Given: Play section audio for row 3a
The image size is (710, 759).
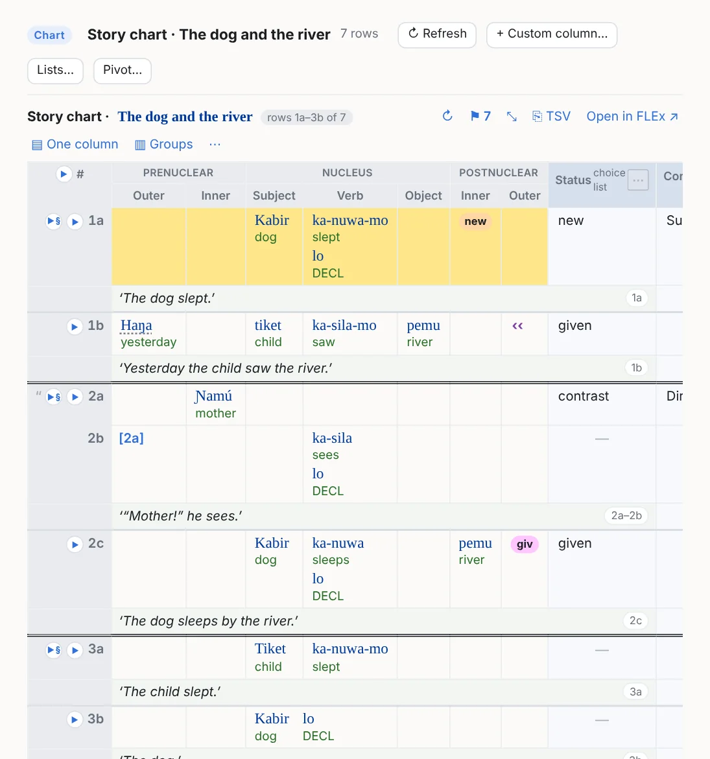Looking at the screenshot, I should [54, 650].
